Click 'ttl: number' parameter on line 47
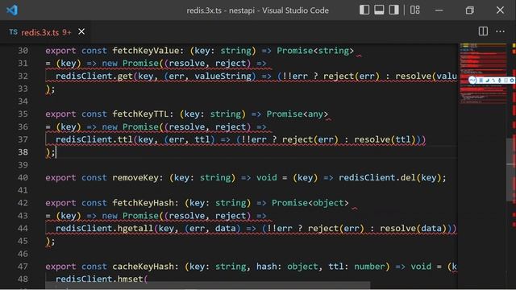516x290 pixels. (x=356, y=267)
